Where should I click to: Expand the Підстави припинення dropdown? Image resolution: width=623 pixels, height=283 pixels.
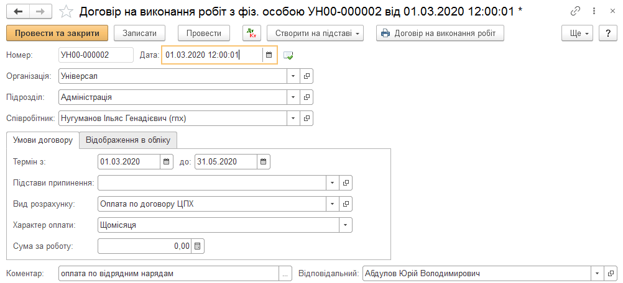pyautogui.click(x=333, y=182)
